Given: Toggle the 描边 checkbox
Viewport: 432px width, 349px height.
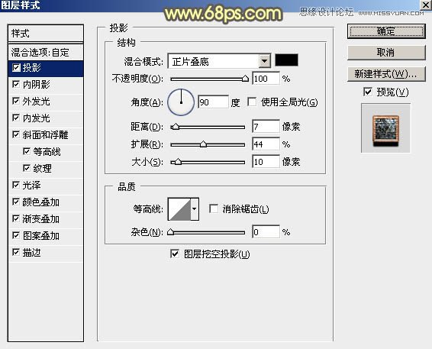Looking at the screenshot, I should [x=16, y=253].
